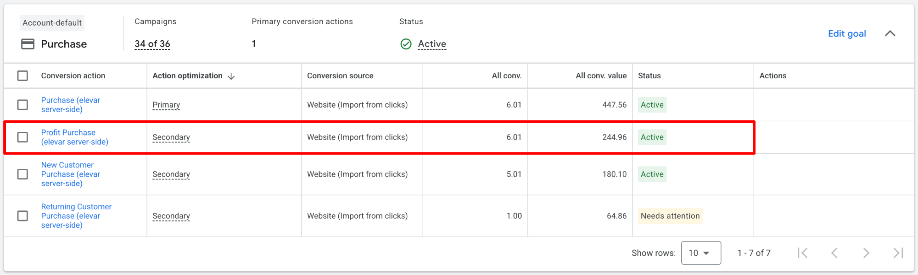Tick the Returning Customer Purchase row checkbox

22,216
